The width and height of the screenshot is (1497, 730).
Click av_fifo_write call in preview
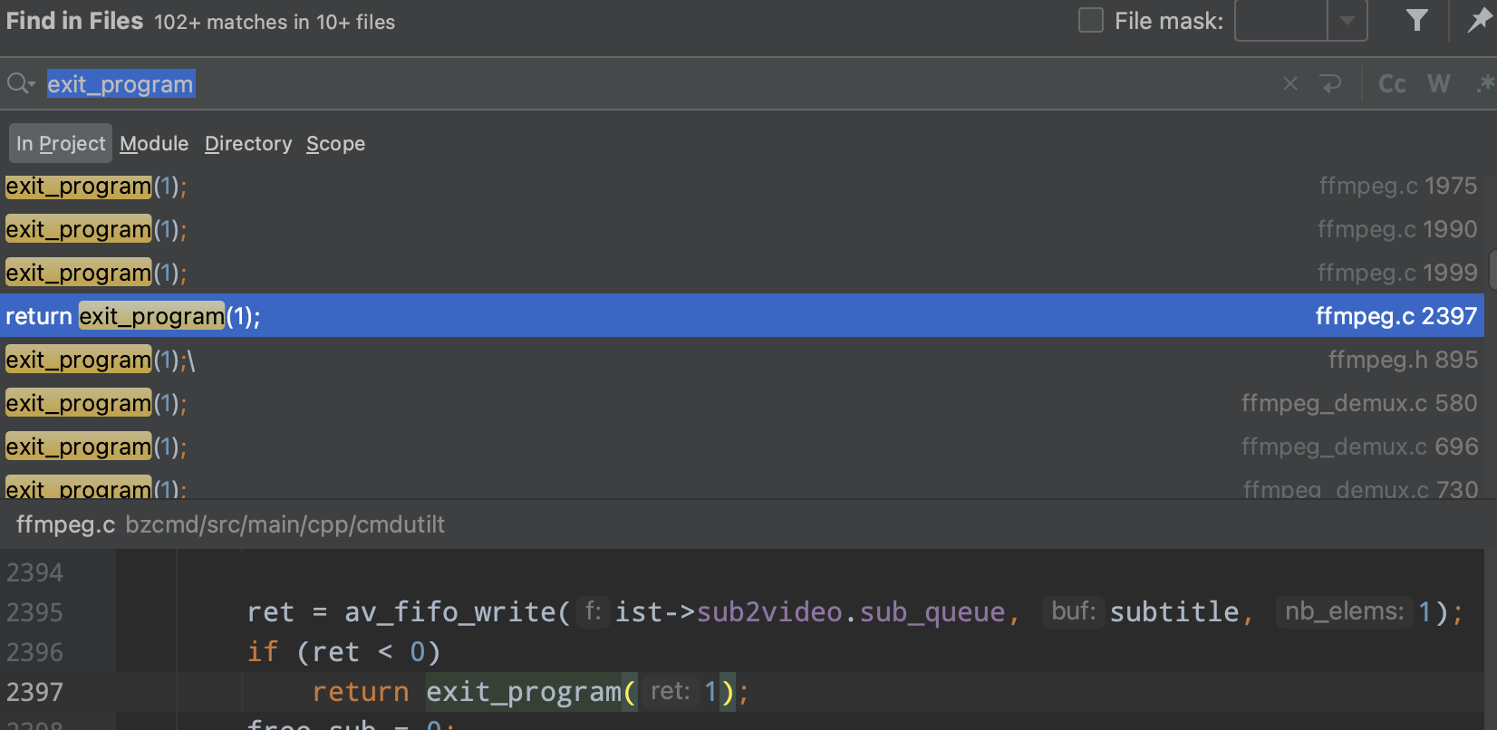point(449,612)
